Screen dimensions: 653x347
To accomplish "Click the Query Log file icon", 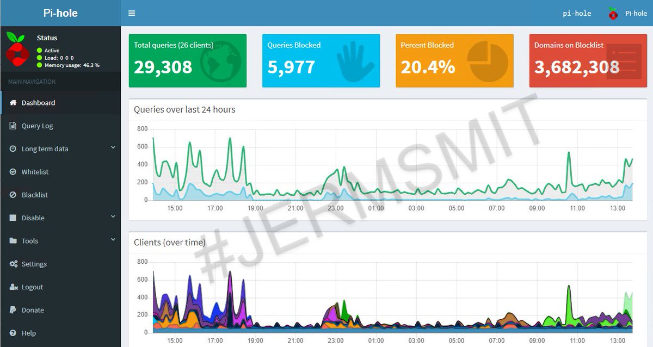I will click(x=13, y=126).
